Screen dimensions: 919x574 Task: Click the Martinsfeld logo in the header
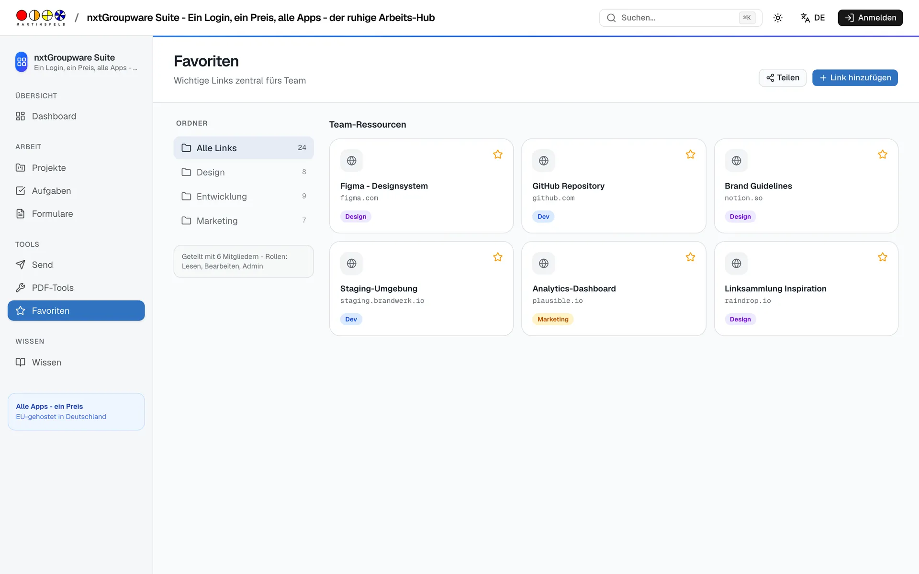[x=41, y=18]
